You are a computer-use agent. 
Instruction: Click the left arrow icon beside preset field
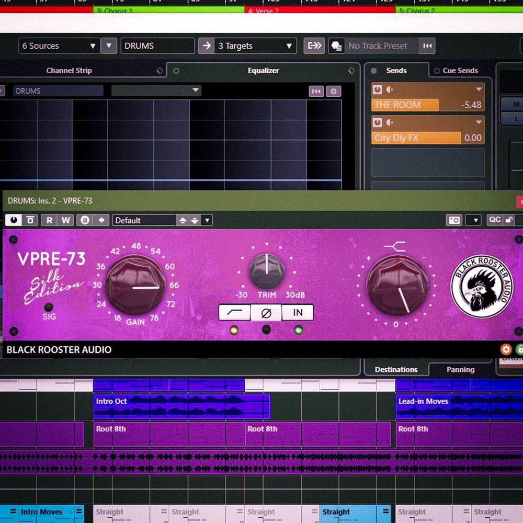pyautogui.click(x=101, y=220)
